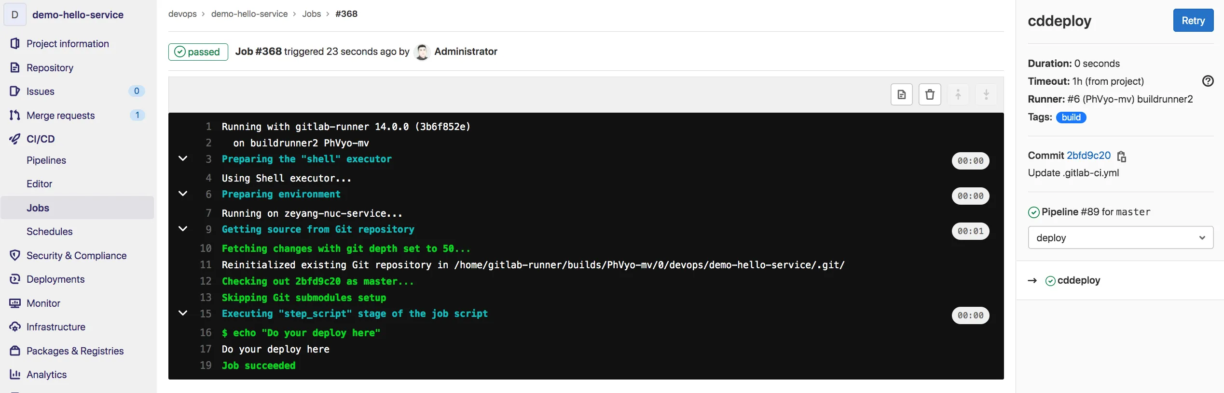Collapse the Preparing the shell executor section
Screen dimensions: 1224x393
(x=183, y=158)
